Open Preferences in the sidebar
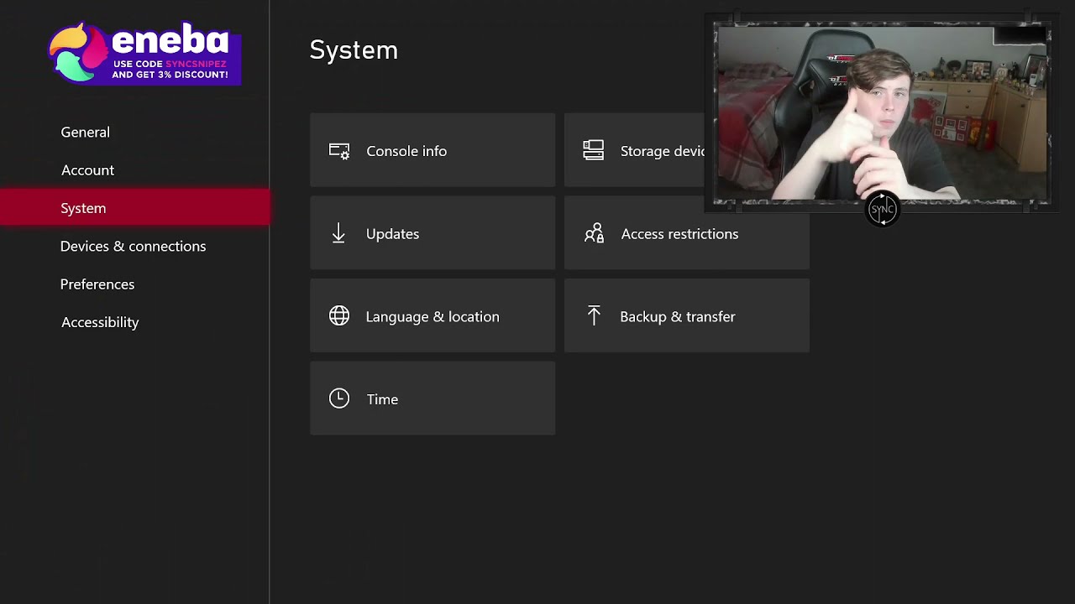This screenshot has width=1075, height=604. point(97,284)
